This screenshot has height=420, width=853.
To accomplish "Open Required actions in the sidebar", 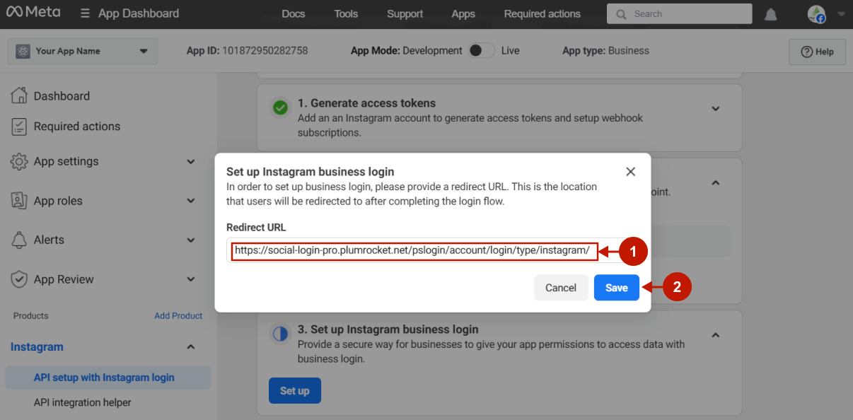I will pyautogui.click(x=77, y=127).
